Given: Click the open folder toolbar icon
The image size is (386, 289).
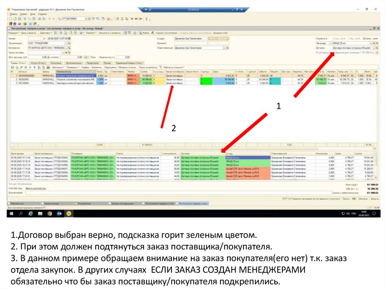Looking at the screenshot, I should click(x=15, y=19).
